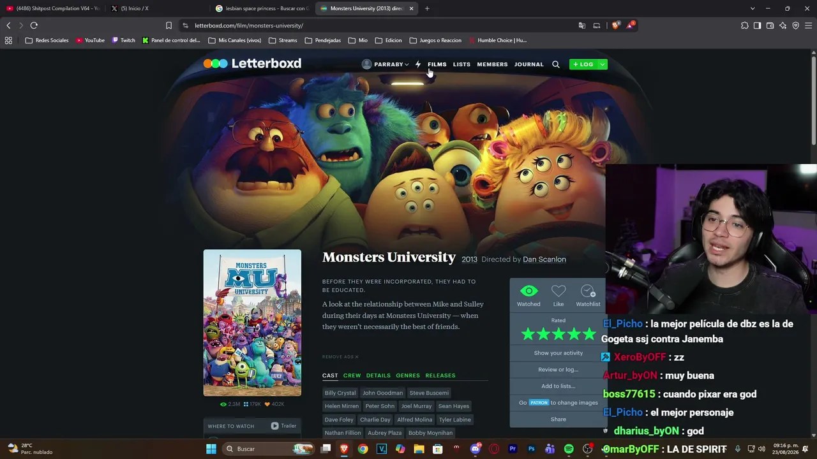This screenshot has height=459, width=817.
Task: Expand the Mis Canales (vivos) bookmark folder
Action: pos(235,40)
